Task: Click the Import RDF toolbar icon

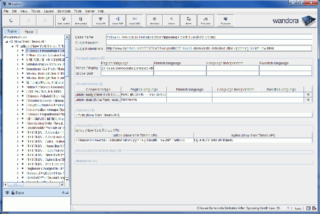Action: [118, 20]
